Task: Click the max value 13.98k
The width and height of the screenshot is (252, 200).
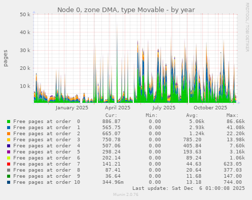Action: 236,140
